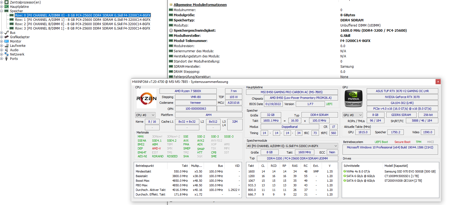Click the Ports plug icon
This screenshot has width=466, height=205.
coord(7,58)
